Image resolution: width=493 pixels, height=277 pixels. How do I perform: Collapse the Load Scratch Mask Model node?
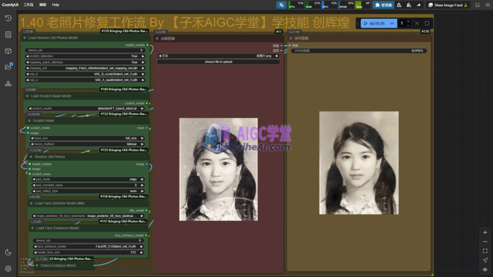pyautogui.click(x=27, y=96)
